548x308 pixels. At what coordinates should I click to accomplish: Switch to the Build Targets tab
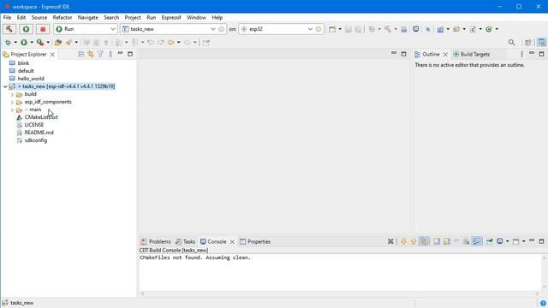[x=472, y=55]
